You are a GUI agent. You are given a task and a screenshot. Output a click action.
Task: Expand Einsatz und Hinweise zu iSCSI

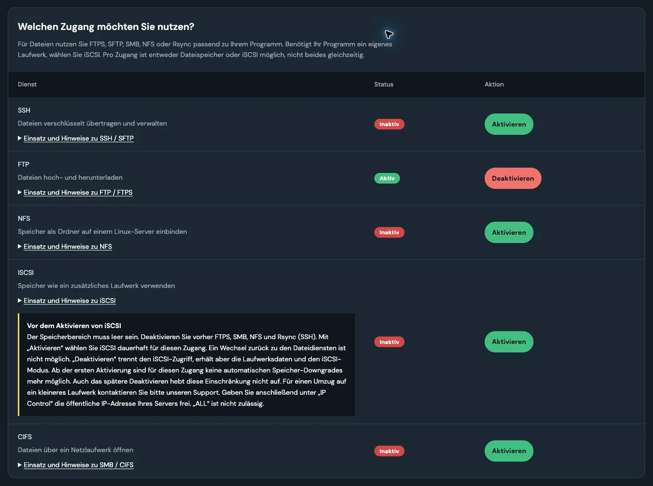pyautogui.click(x=67, y=300)
